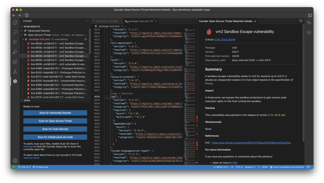
Task: Toggle the panel icon at top right
Action: (310, 15)
